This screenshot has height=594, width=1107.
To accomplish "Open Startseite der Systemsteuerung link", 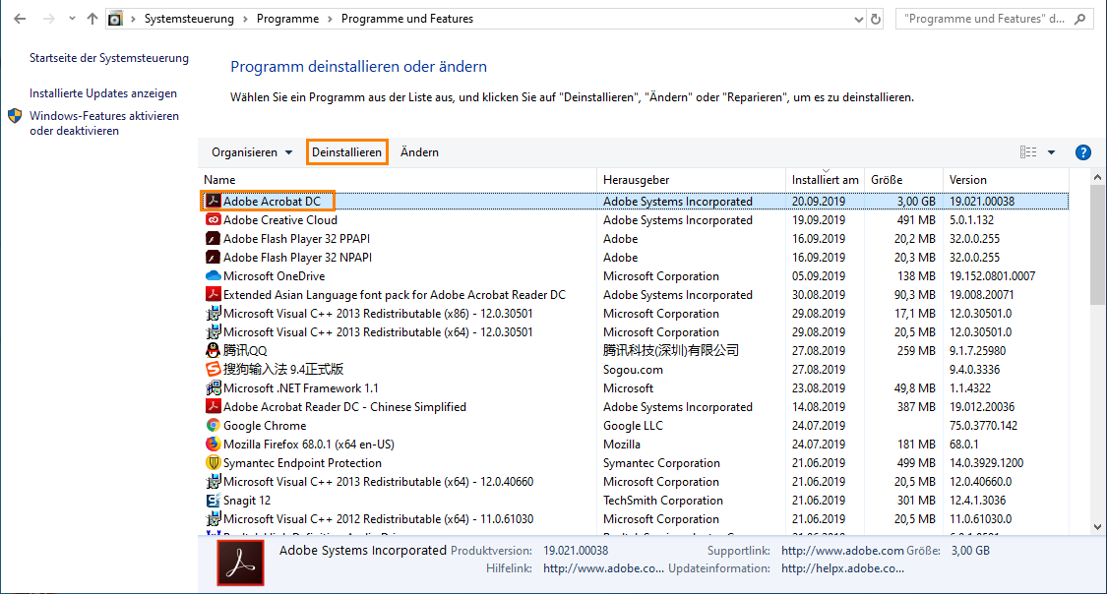I will (x=109, y=58).
